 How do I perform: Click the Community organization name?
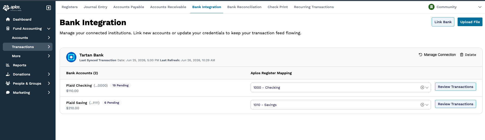coord(446,7)
